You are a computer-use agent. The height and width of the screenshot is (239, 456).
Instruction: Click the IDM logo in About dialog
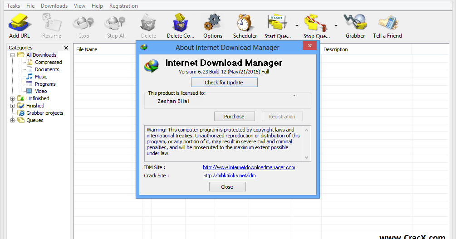coord(152,66)
